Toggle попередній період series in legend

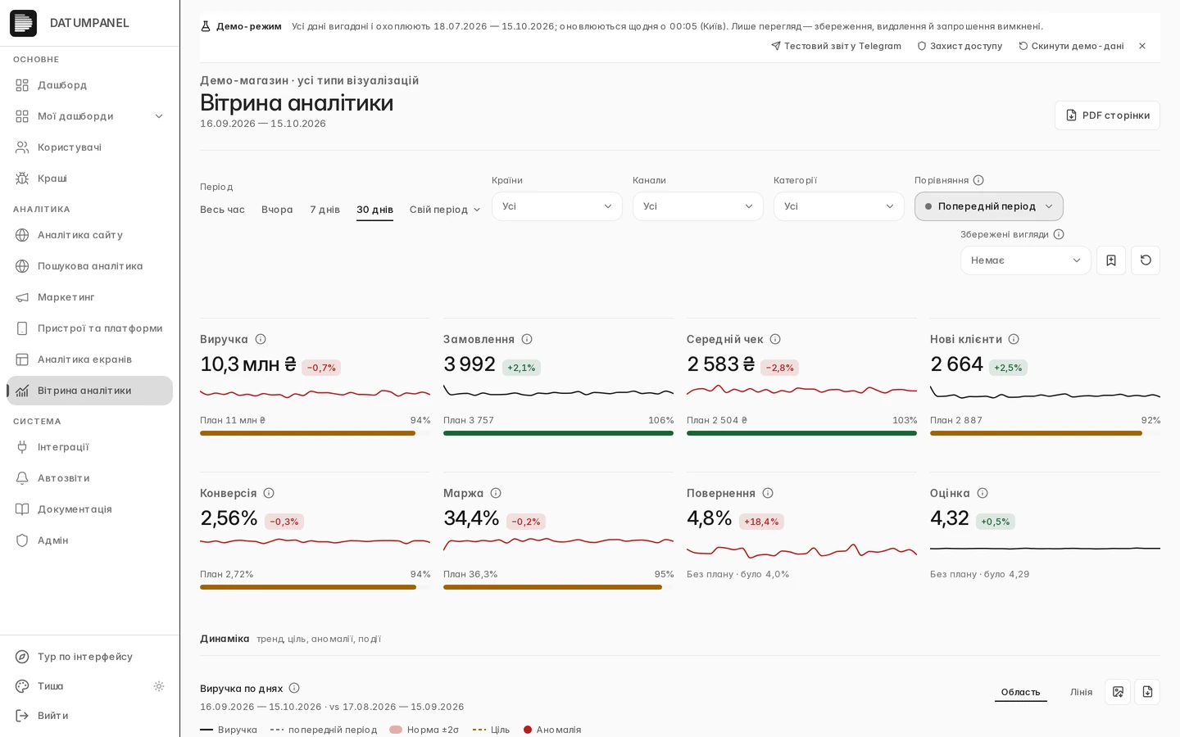(324, 730)
